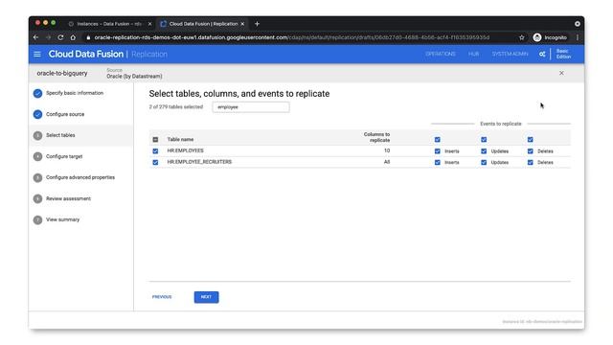Go to Review assessment step
The height and width of the screenshot is (345, 613).
pos(68,198)
